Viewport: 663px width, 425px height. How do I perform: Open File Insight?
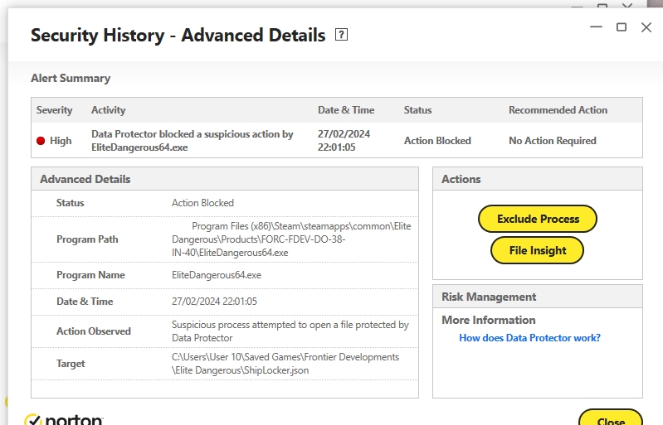click(x=537, y=250)
